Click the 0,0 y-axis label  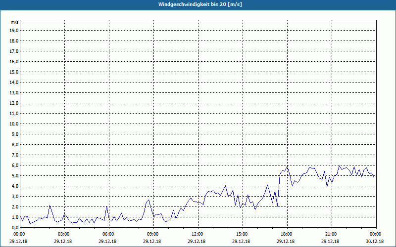pos(15,228)
